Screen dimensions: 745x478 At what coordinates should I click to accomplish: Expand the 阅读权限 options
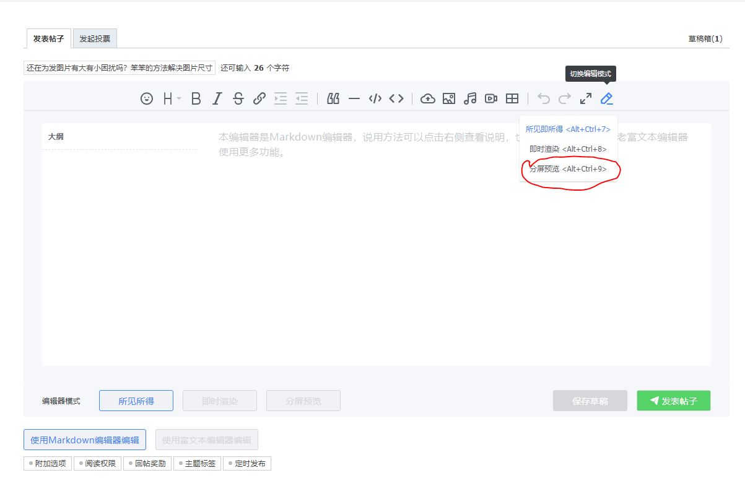pyautogui.click(x=98, y=463)
